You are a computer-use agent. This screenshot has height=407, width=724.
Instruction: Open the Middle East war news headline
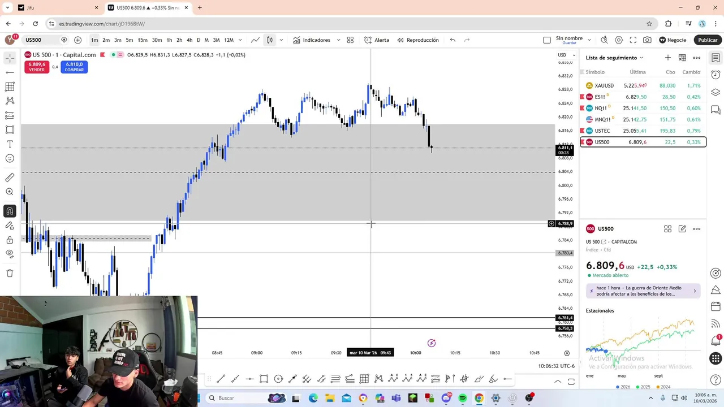coord(643,291)
